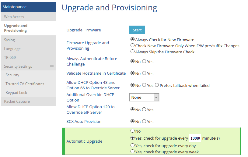Image resolution: width=248 pixels, height=157 pixels.
Task: Select check for upgrade every day
Action: point(133,145)
